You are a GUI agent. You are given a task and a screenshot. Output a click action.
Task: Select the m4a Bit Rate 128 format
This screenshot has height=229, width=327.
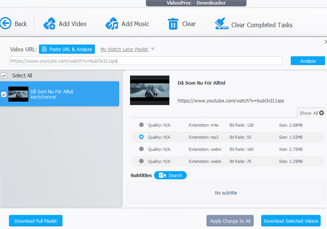(141, 124)
